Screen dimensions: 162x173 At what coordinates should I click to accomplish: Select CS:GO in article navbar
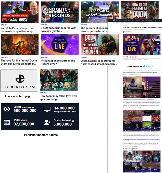133,20
